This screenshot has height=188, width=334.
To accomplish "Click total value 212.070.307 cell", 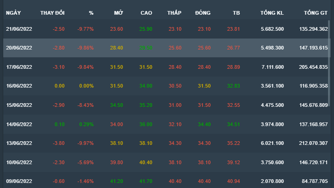I will pos(313,143).
